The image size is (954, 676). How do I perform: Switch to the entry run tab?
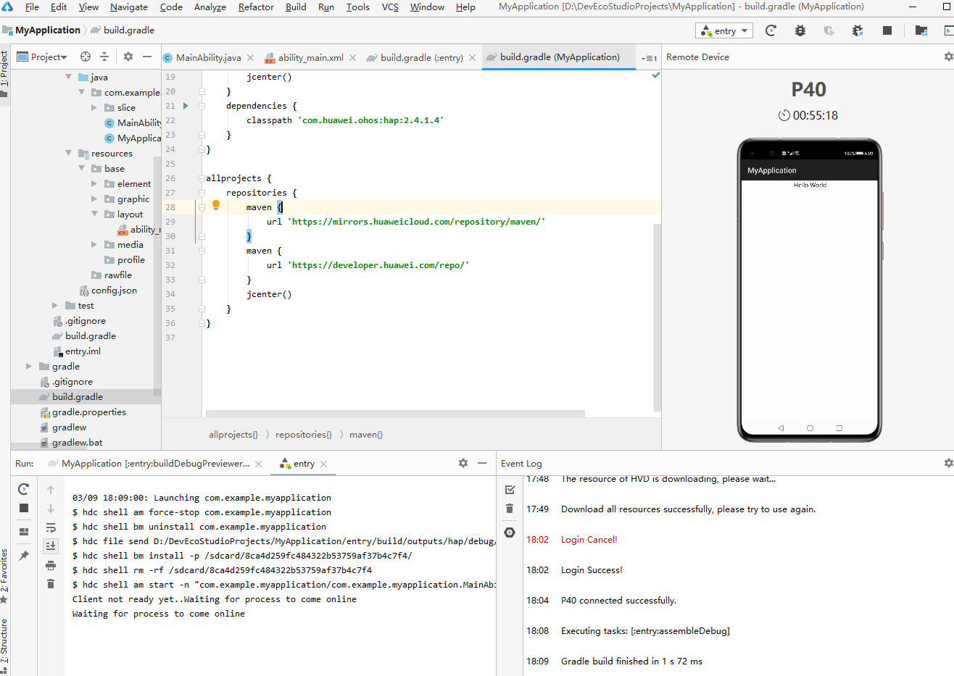point(303,464)
